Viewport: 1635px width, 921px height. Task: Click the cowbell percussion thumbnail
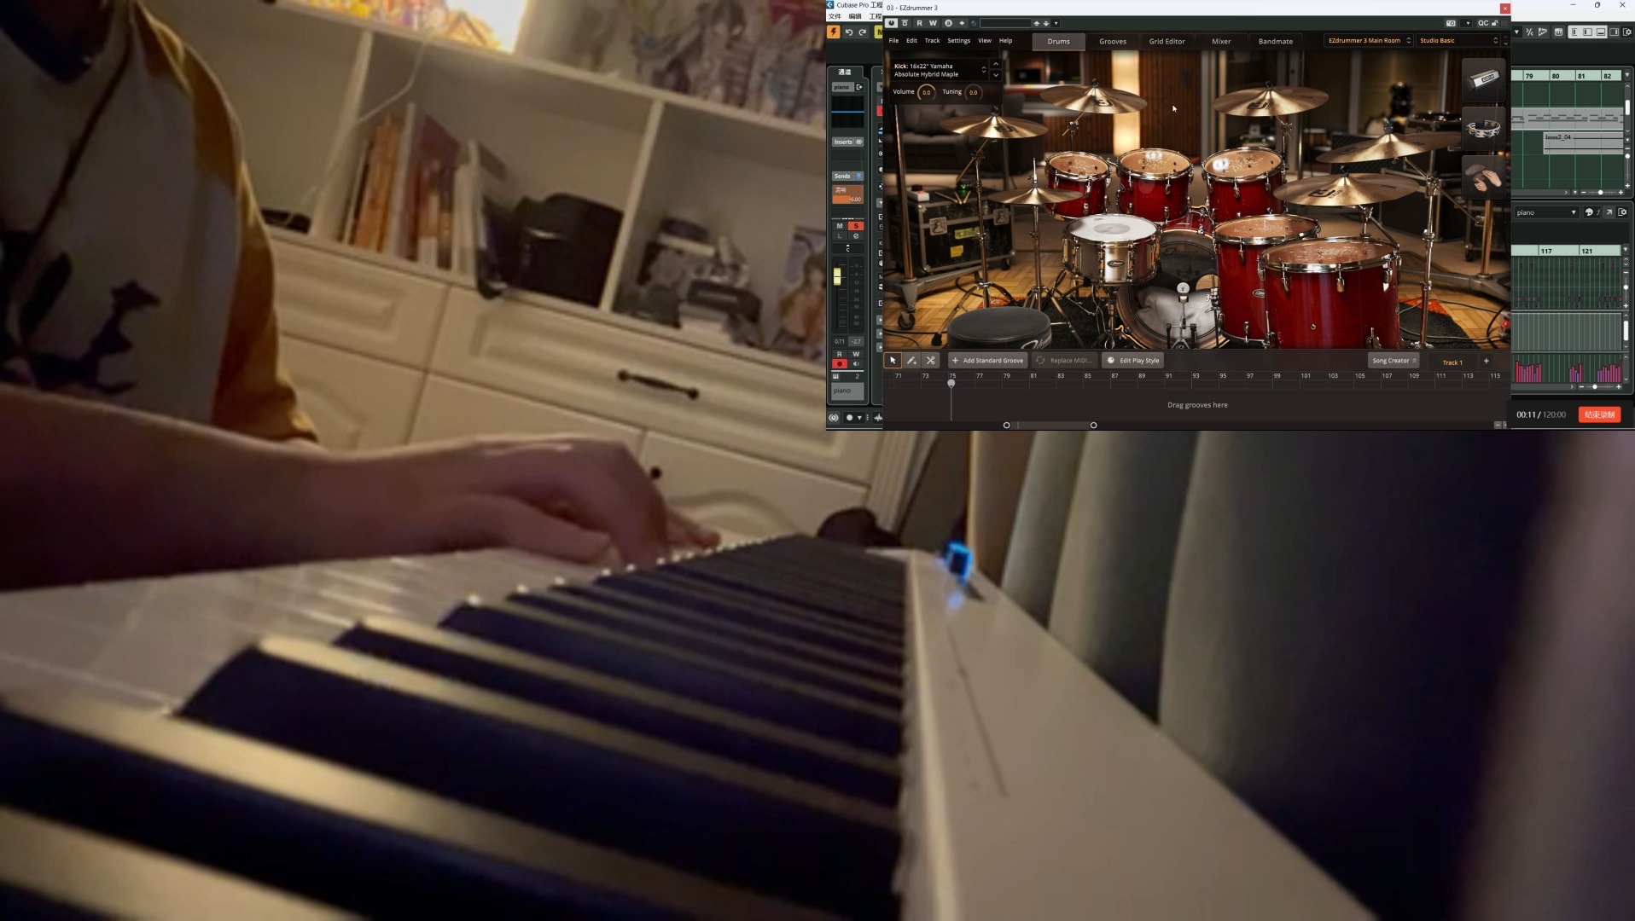pyautogui.click(x=1483, y=79)
